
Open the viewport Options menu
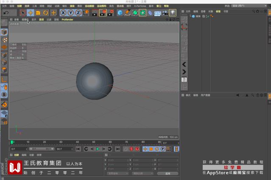41,19
